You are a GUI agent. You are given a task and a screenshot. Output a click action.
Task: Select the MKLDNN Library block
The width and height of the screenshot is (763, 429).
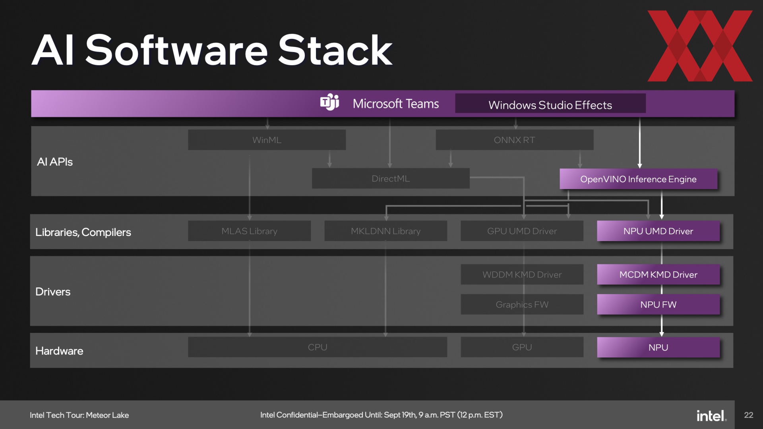pos(385,231)
